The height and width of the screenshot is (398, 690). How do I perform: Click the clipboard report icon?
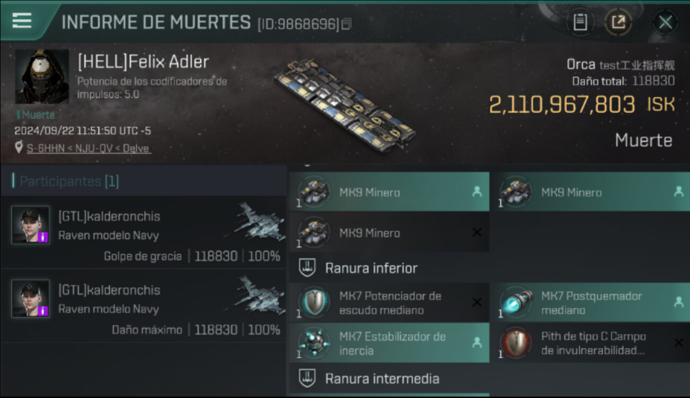580,22
